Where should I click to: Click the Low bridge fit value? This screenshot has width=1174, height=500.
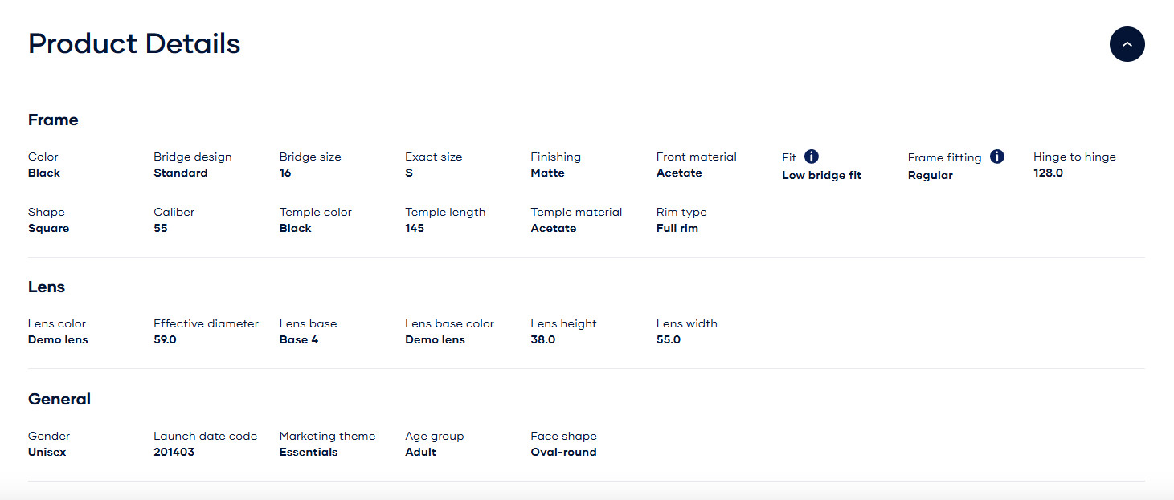(x=821, y=175)
